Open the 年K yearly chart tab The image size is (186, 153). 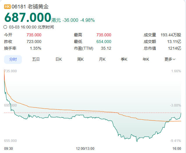pyautogui.click(x=146, y=59)
